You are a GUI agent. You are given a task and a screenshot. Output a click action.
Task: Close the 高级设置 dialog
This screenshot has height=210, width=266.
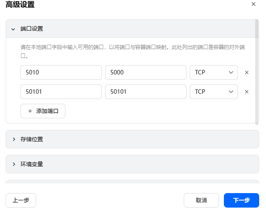point(253,4)
